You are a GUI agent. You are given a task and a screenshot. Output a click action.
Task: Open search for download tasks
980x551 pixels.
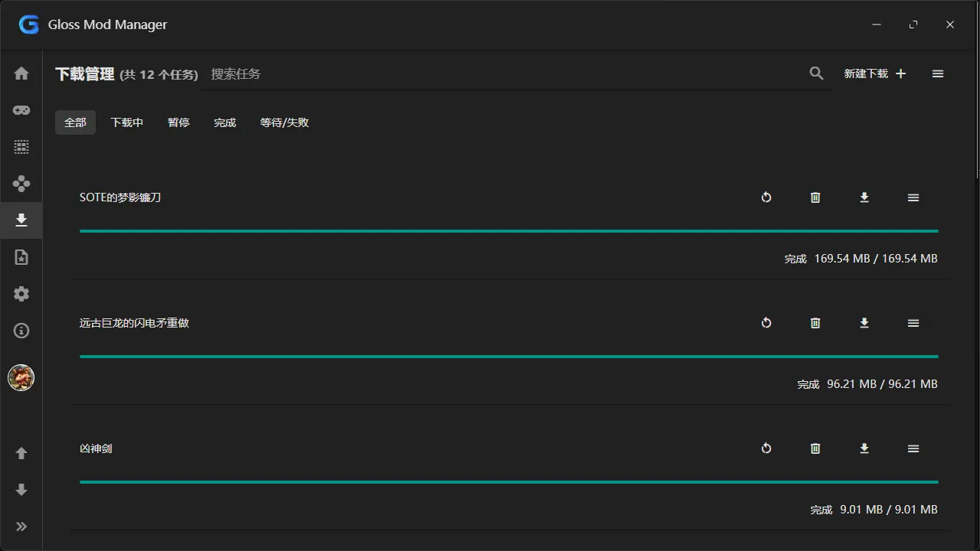pyautogui.click(x=815, y=73)
